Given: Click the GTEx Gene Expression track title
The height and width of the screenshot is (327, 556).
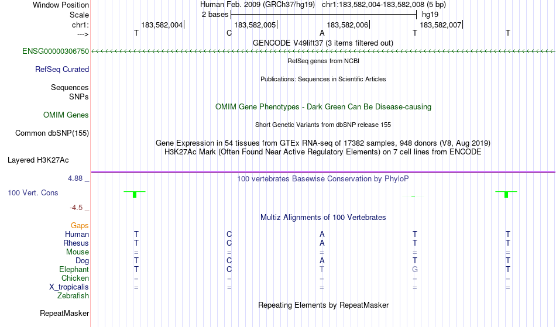Looking at the screenshot, I should tap(323, 143).
